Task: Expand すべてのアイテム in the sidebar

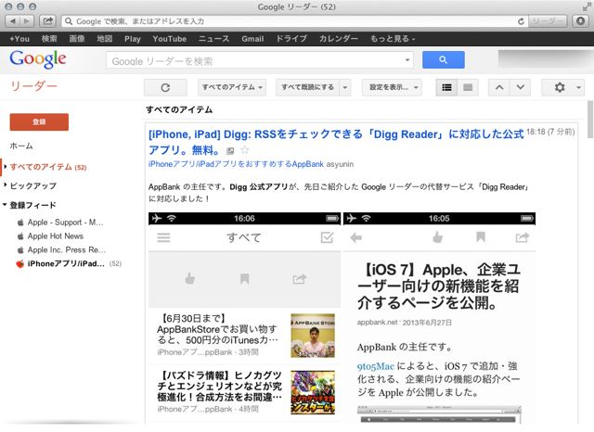Action: [6, 167]
